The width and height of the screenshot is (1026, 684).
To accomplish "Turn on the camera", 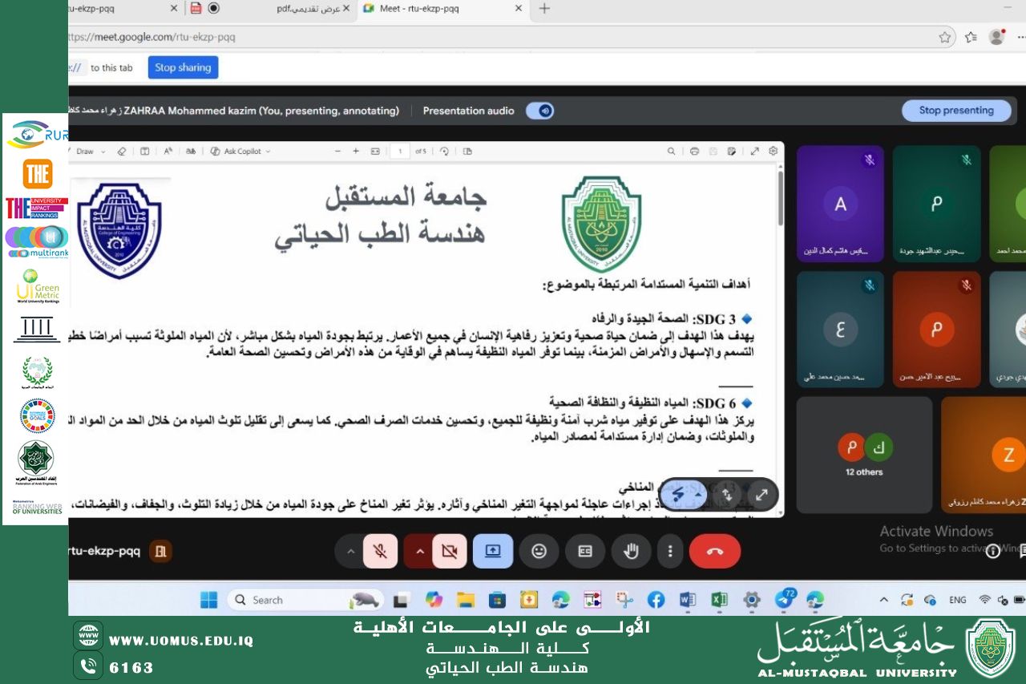I will click(x=449, y=551).
